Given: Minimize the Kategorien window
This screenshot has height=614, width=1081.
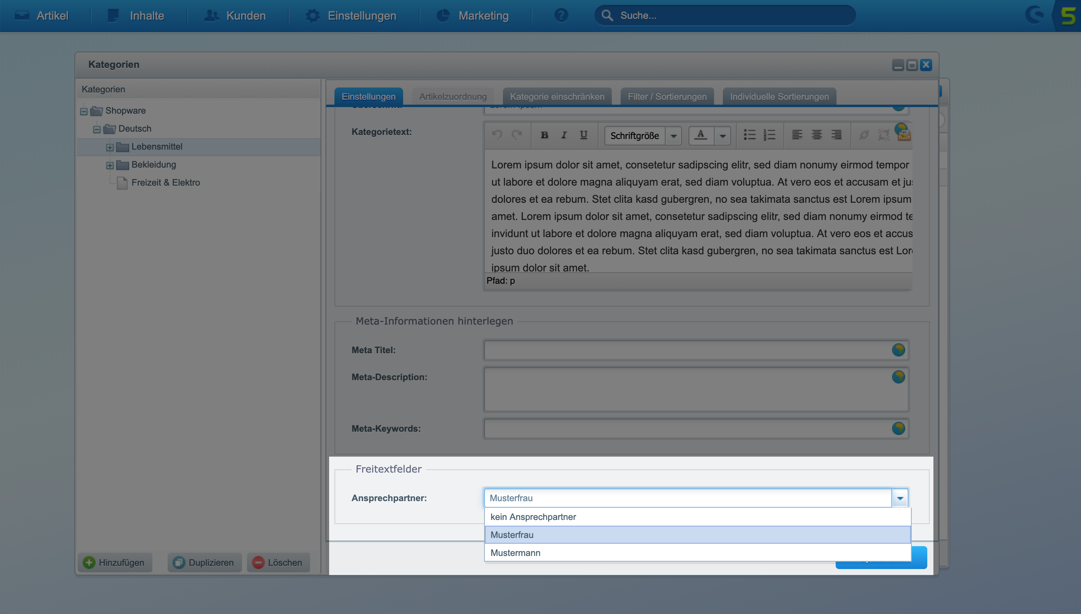Looking at the screenshot, I should click(898, 65).
